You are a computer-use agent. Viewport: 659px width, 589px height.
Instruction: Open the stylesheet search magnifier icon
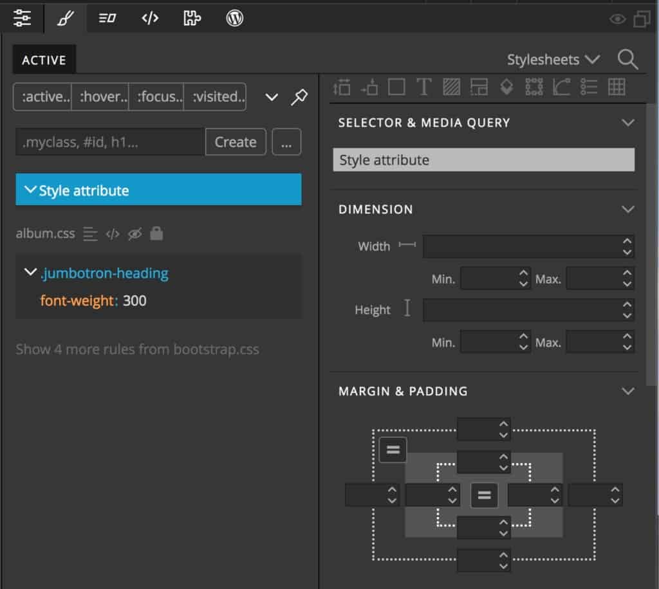tap(627, 59)
